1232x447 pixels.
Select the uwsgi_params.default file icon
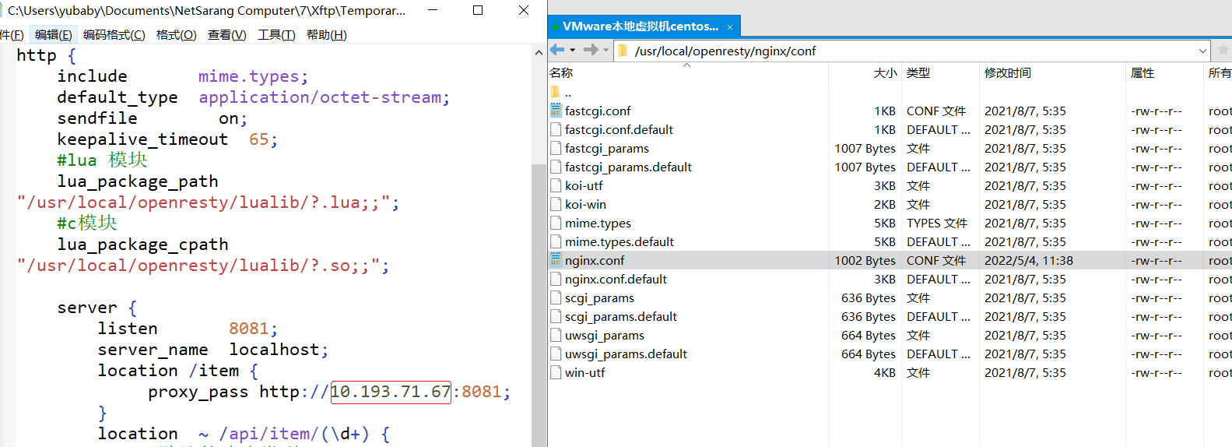point(556,354)
